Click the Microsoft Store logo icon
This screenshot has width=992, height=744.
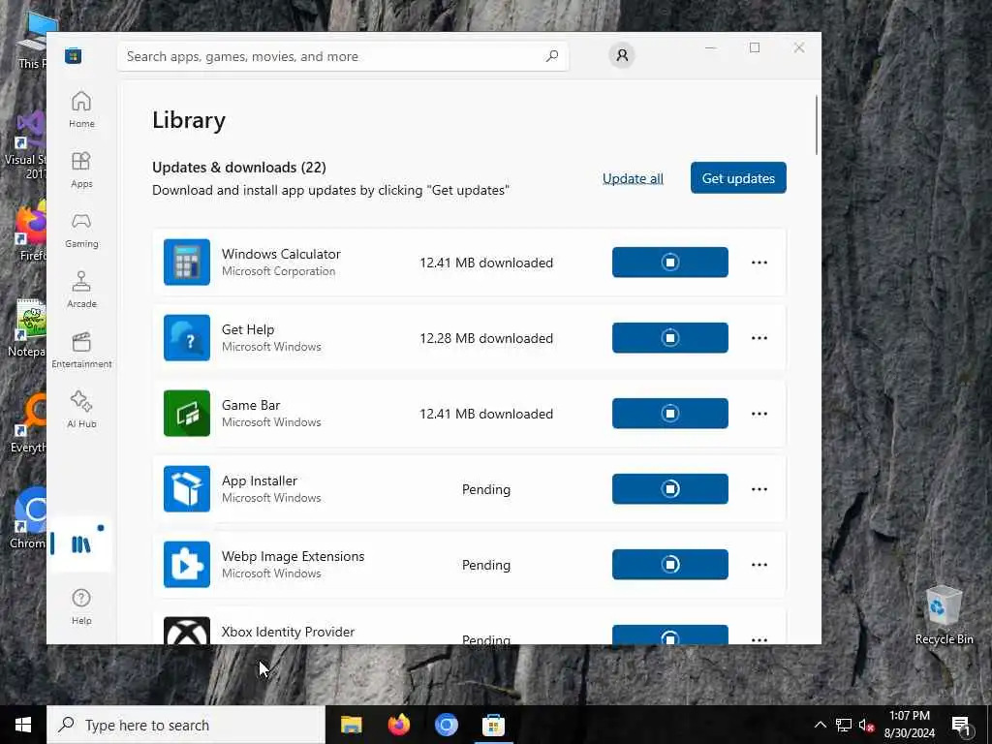click(x=73, y=55)
